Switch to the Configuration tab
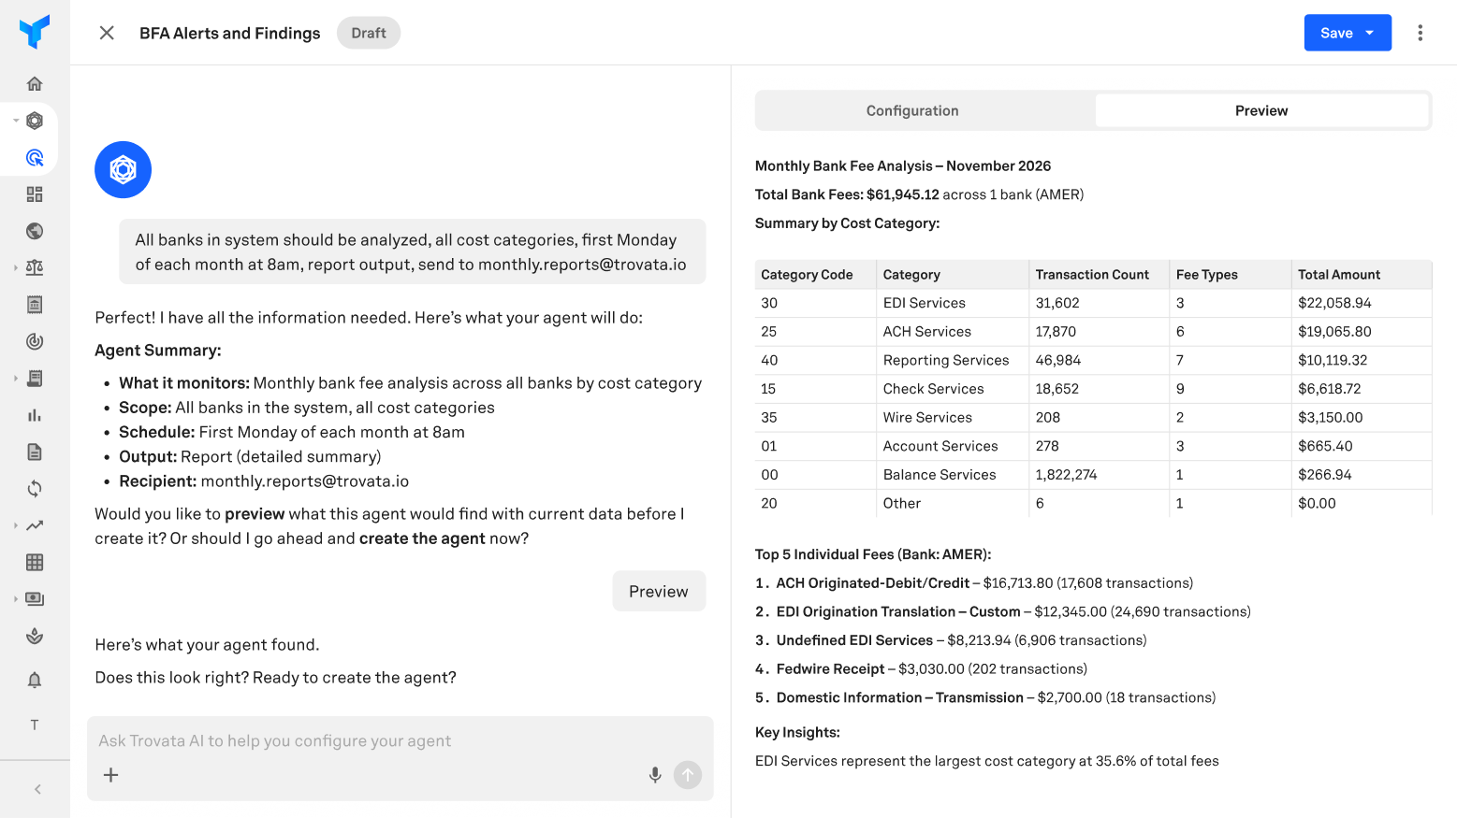 (x=912, y=110)
